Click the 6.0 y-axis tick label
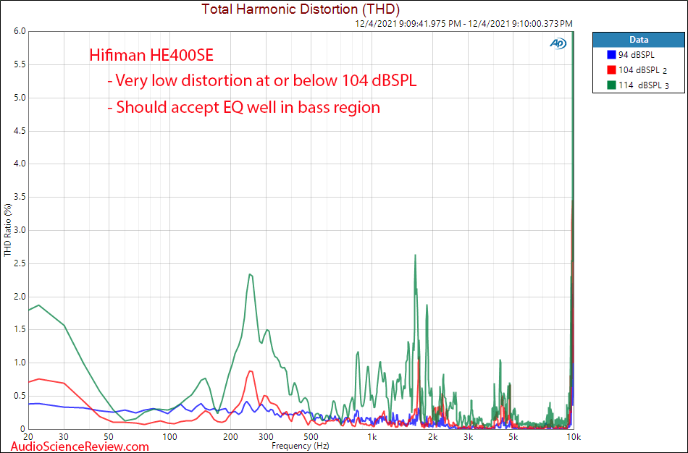688x453 pixels. coord(20,31)
